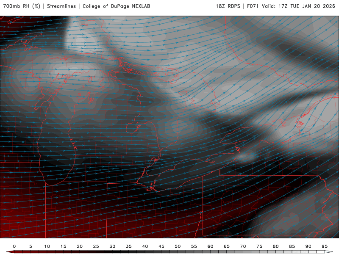Click the 20 label on legend
The height and width of the screenshot is (254, 339).
(x=80, y=246)
